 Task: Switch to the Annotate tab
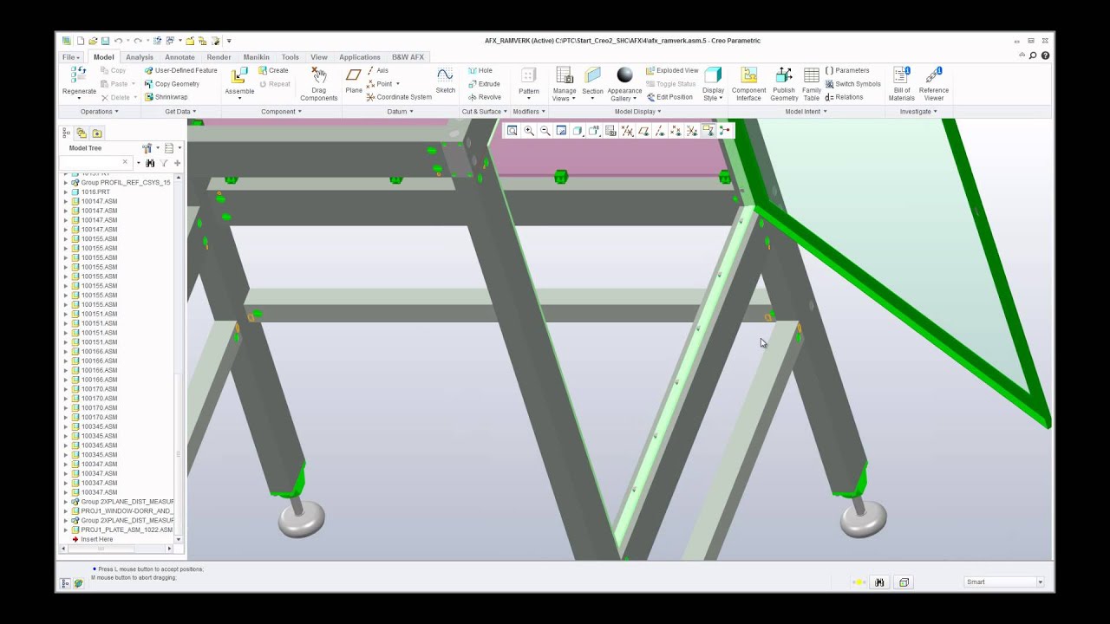[180, 57]
